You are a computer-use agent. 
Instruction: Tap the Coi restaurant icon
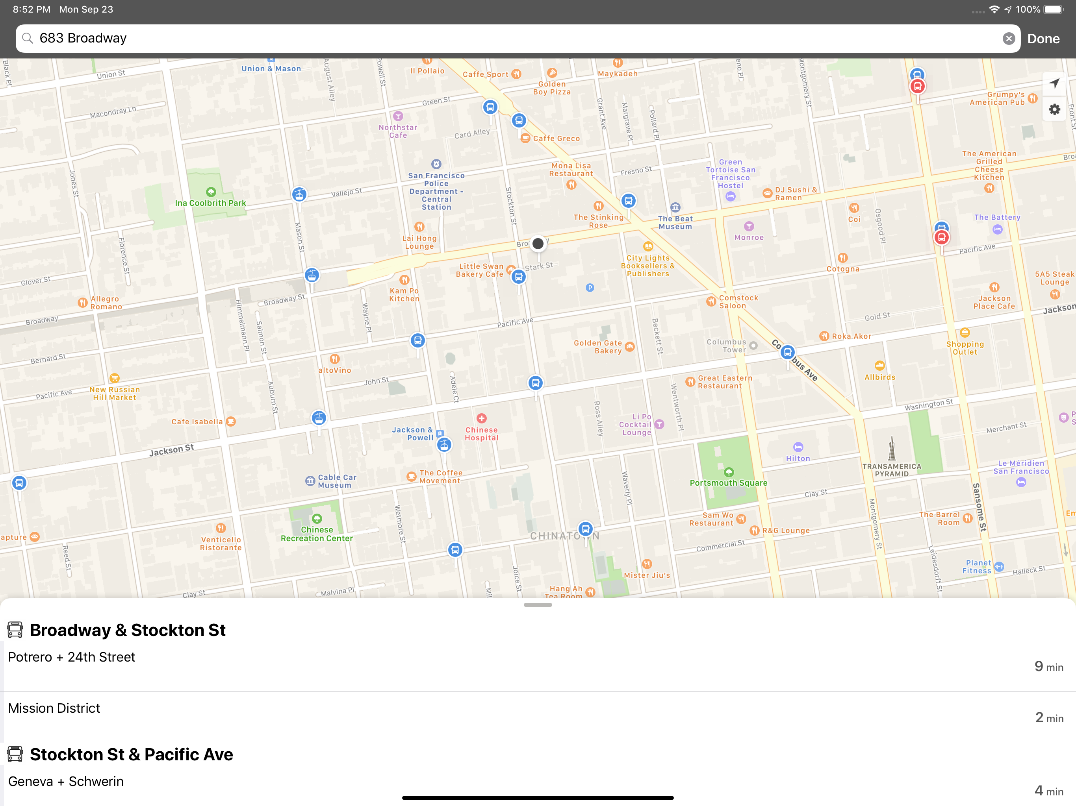854,208
